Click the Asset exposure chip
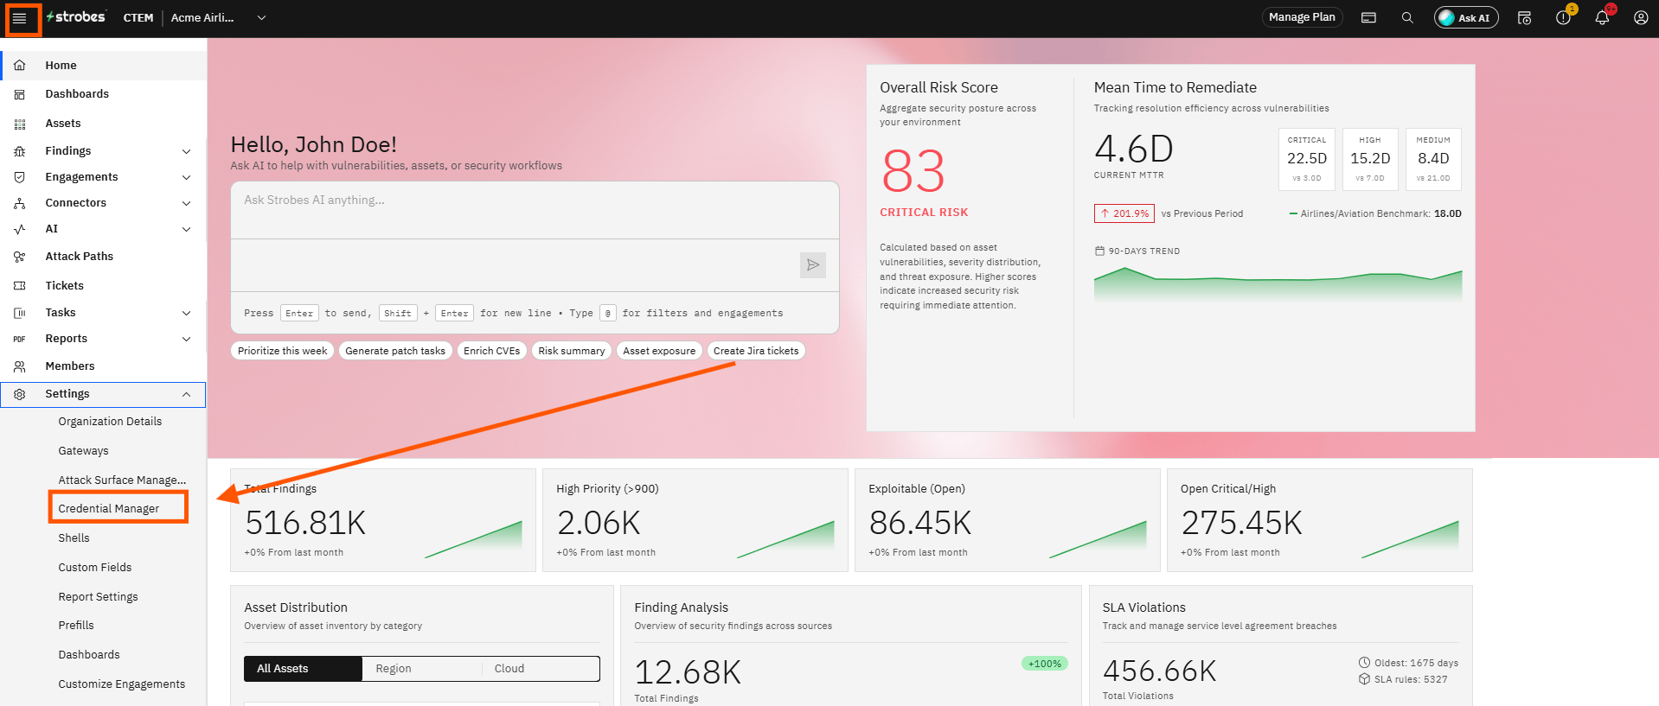Screen dimensions: 1659x706 point(659,351)
